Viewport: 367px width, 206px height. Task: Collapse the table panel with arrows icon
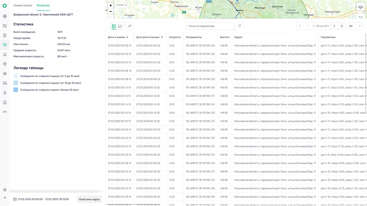pos(130,26)
